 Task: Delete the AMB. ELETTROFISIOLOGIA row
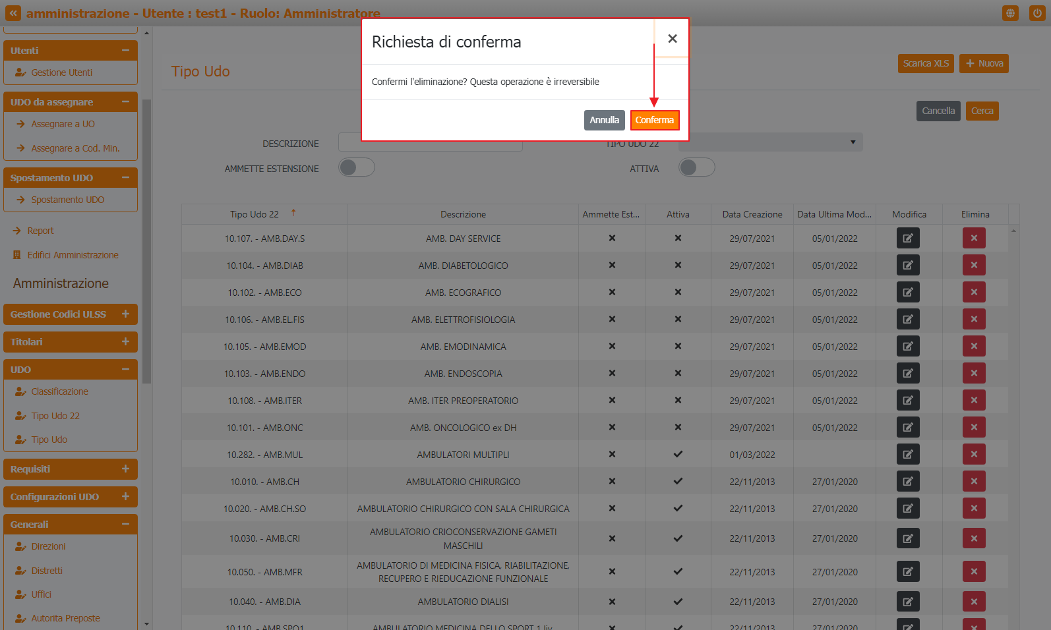pos(974,319)
